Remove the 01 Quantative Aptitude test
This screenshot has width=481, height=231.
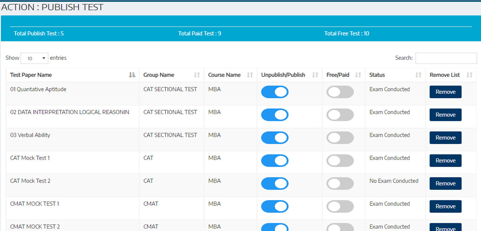tap(445, 92)
